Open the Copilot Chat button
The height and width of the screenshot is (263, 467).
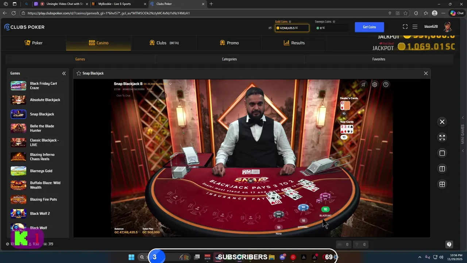click(x=457, y=13)
